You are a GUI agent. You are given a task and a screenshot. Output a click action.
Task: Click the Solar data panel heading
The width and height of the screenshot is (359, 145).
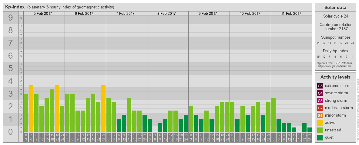[335, 8]
